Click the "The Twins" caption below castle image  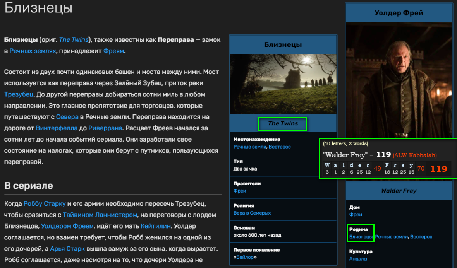pyautogui.click(x=283, y=123)
